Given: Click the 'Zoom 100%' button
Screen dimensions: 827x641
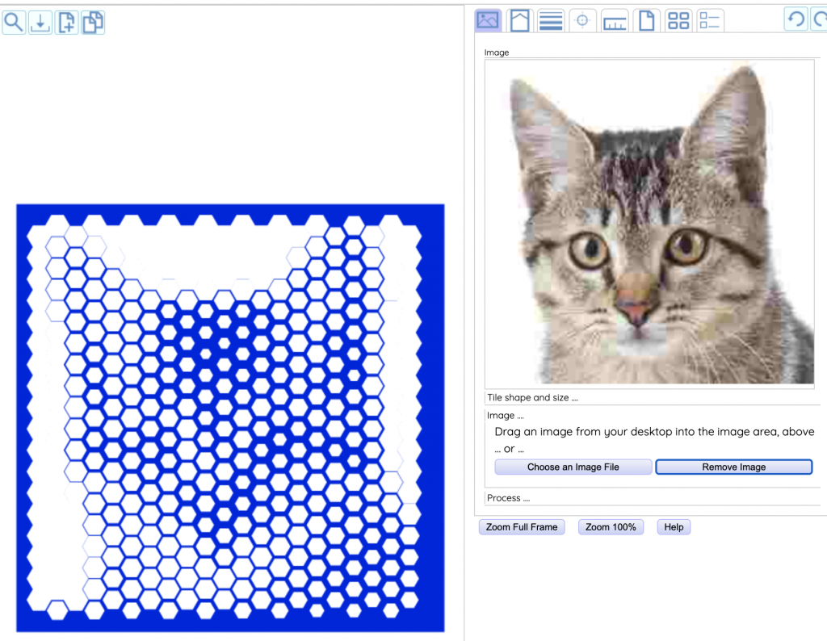Looking at the screenshot, I should pos(611,527).
